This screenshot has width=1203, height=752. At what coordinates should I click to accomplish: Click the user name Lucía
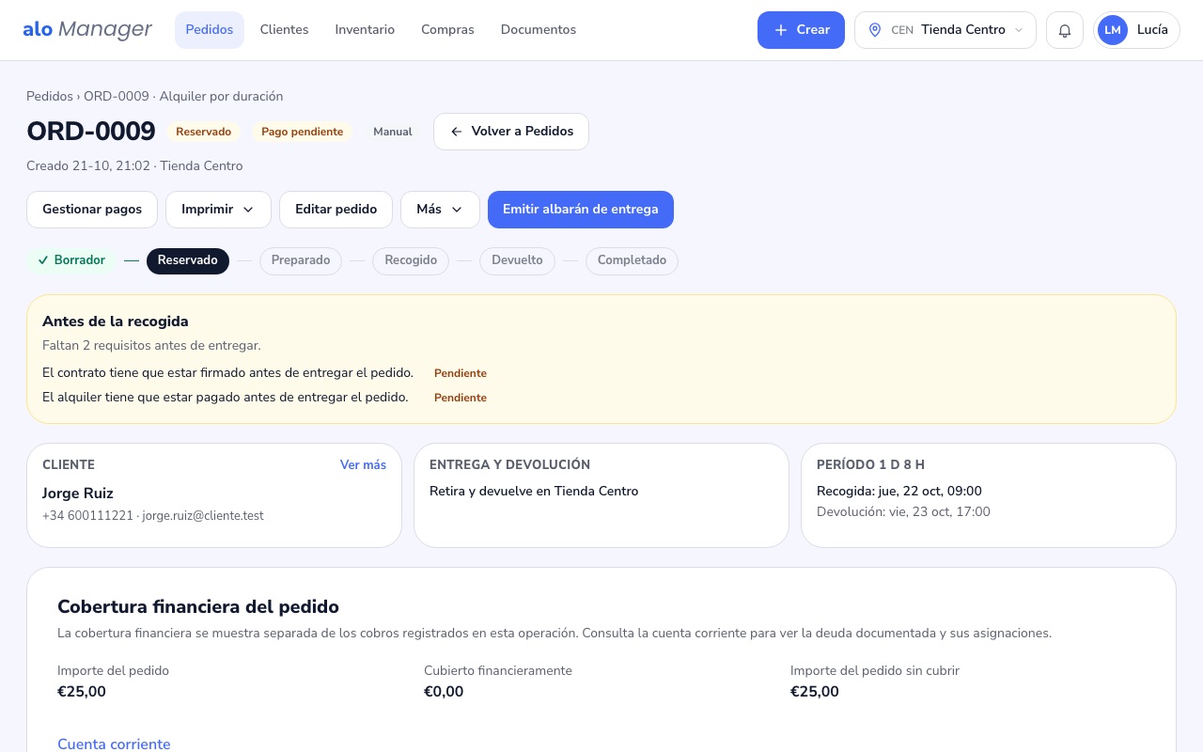(1152, 30)
